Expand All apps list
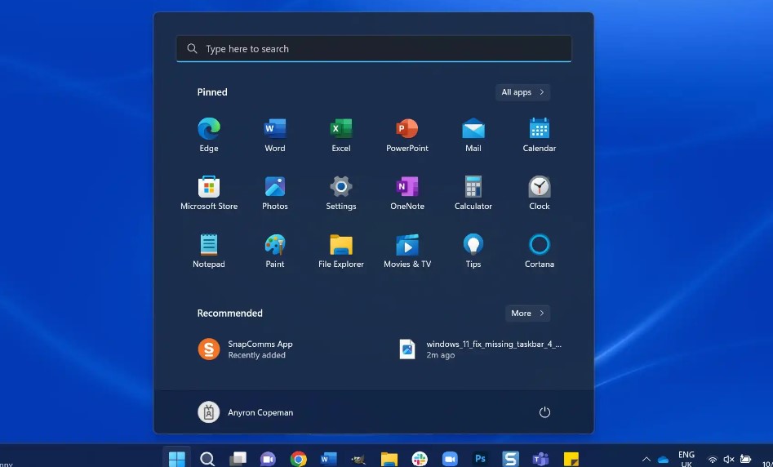 point(522,92)
